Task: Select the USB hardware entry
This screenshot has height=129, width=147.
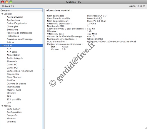Action: (x=9, y=102)
